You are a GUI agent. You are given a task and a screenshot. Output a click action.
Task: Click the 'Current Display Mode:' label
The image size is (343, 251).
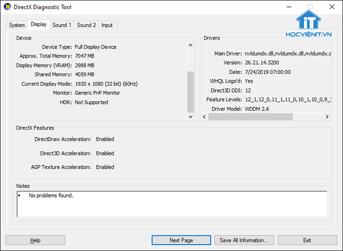(46, 84)
